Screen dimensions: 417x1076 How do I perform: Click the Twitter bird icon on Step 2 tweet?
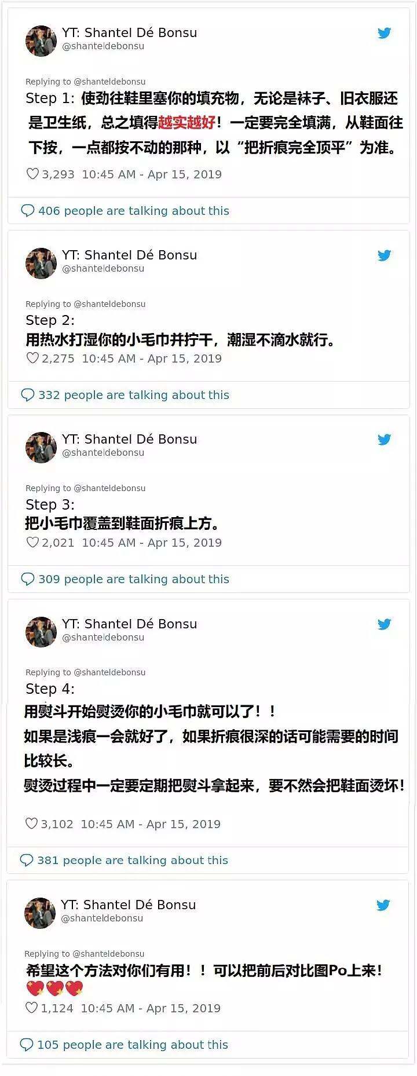385,255
